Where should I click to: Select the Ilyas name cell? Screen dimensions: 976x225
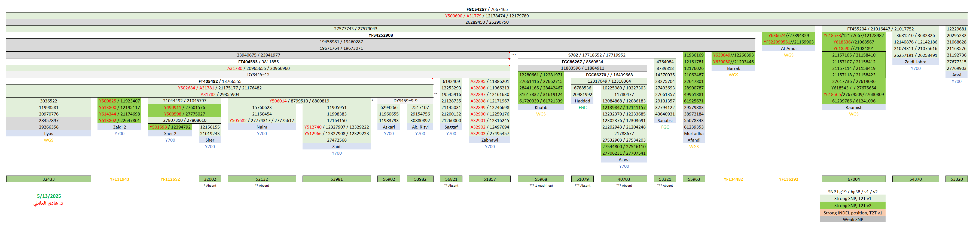[48, 133]
